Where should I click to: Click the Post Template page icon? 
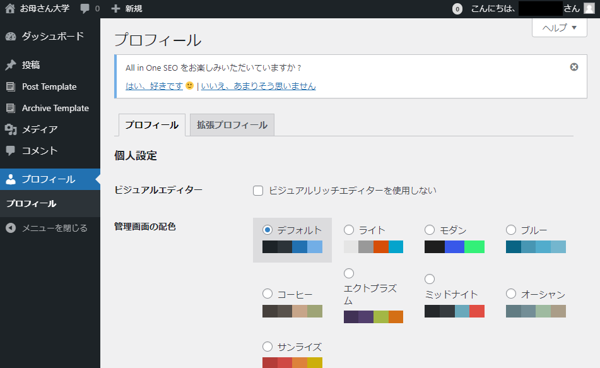pos(11,87)
